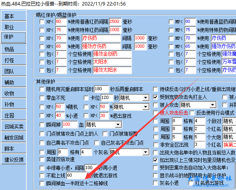
Task: Edit the 特殊红药 interval field
Action: 115,30
